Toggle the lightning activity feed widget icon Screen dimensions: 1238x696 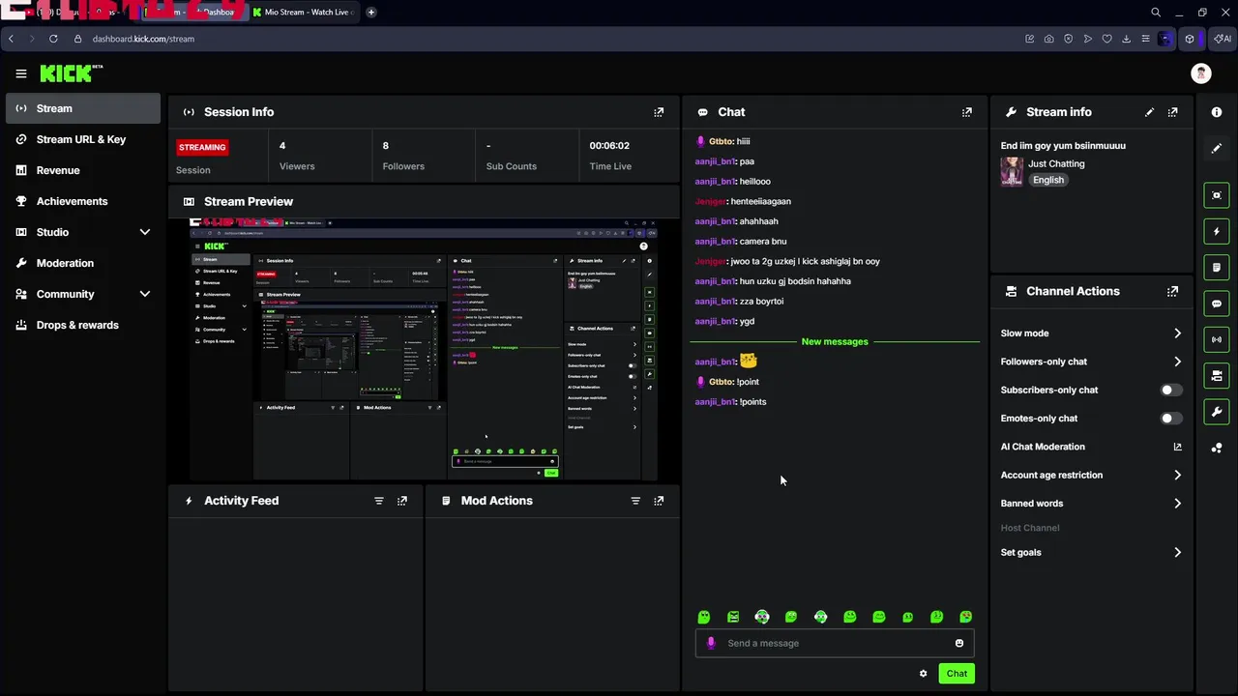[1217, 231]
